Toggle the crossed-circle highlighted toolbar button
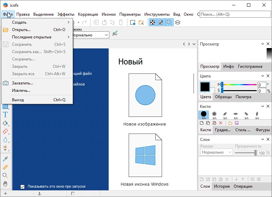Image resolution: width=272 pixels, height=197 pixels. pos(161,22)
